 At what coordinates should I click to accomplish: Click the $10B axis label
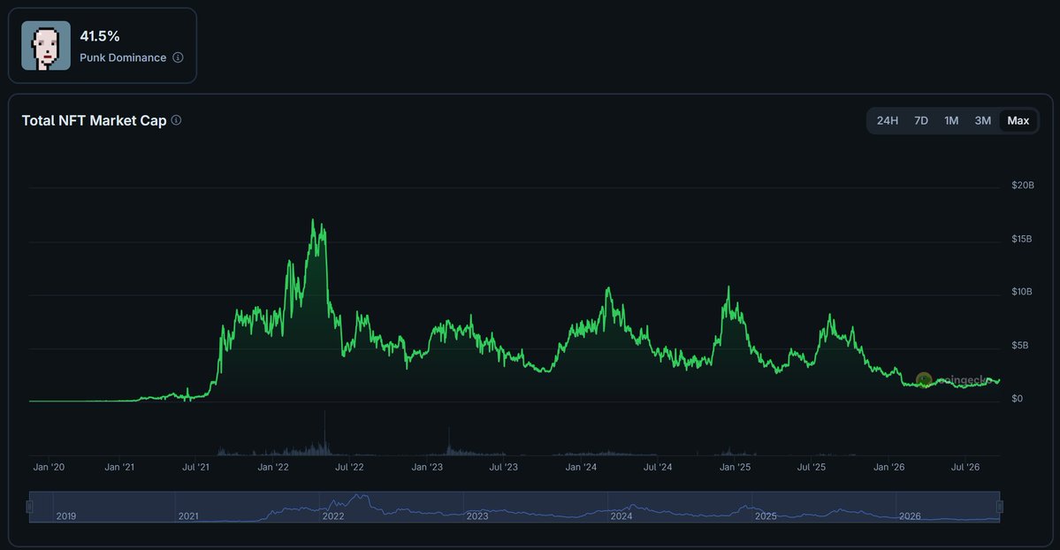pos(1021,292)
